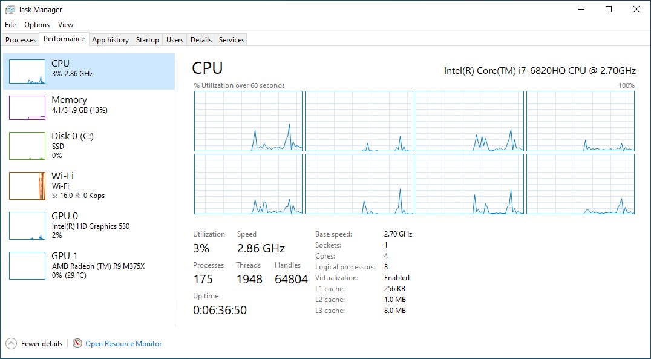Select GPU 0 Intel HD Graphics 530
This screenshot has width=651, height=359.
[90, 226]
